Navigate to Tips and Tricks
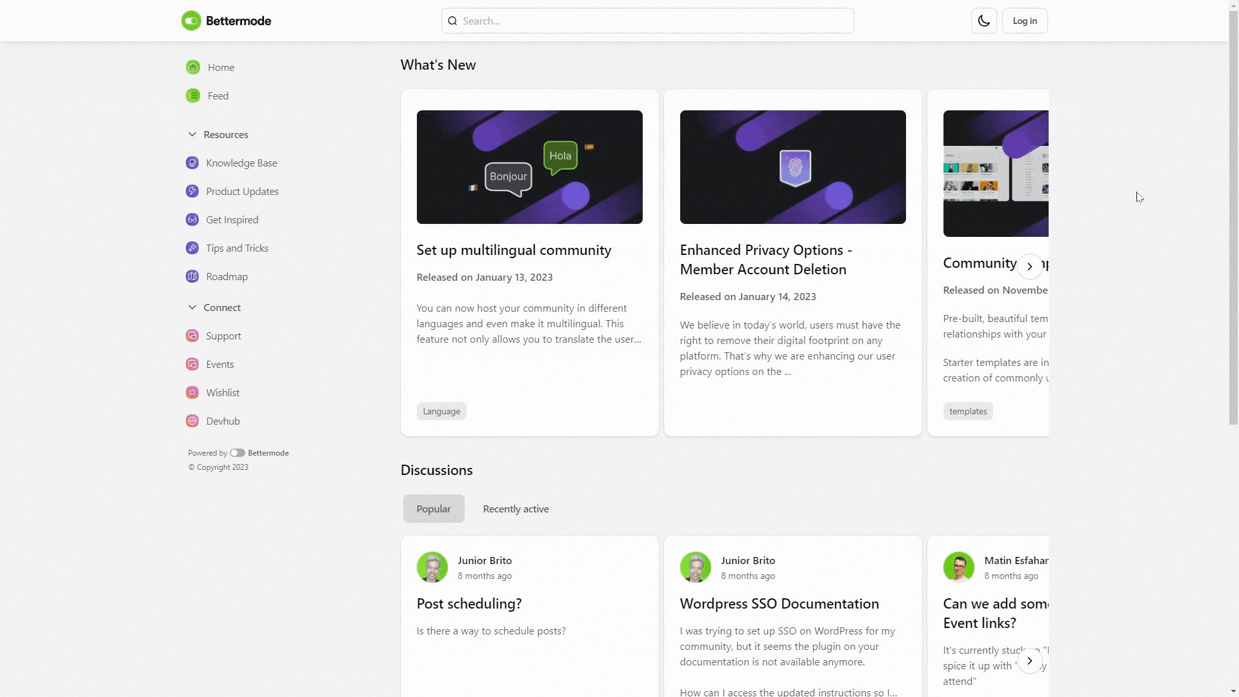 coord(237,248)
